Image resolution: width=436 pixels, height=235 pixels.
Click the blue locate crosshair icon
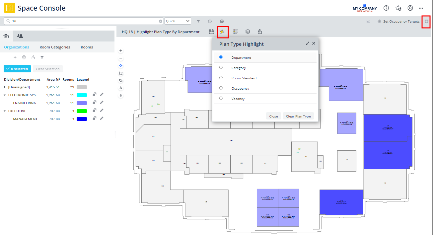click(120, 65)
